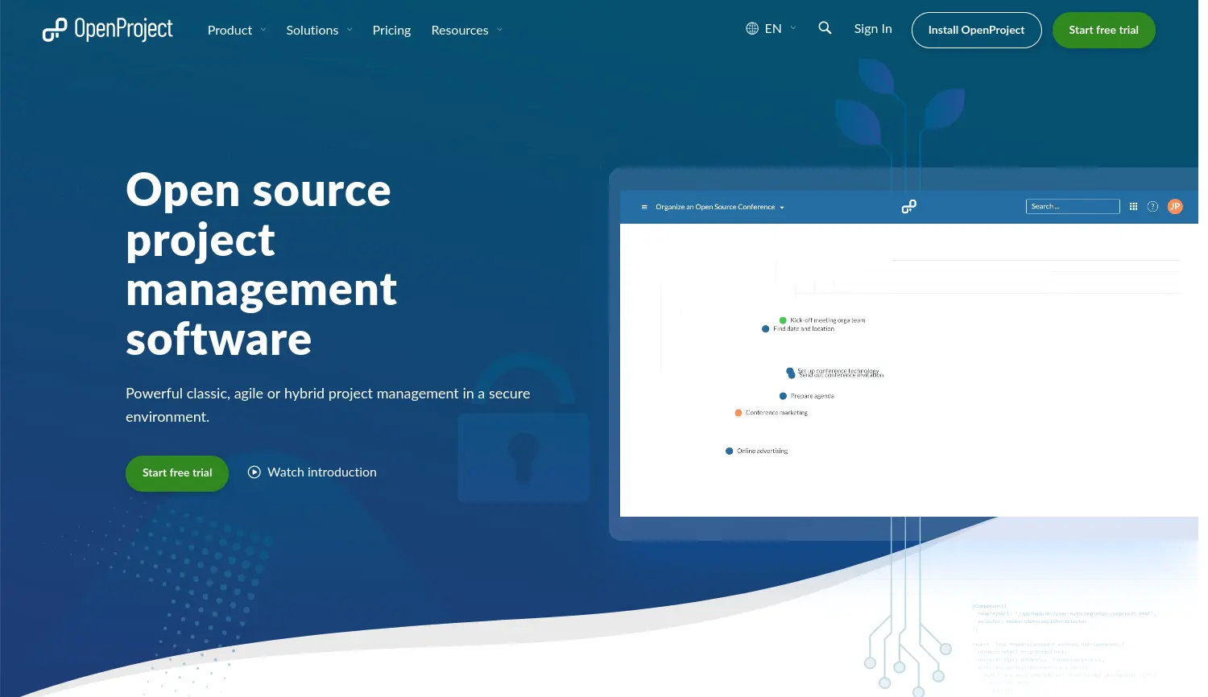Open search using the magnifier icon
This screenshot has height=697, width=1208.
click(x=825, y=27)
